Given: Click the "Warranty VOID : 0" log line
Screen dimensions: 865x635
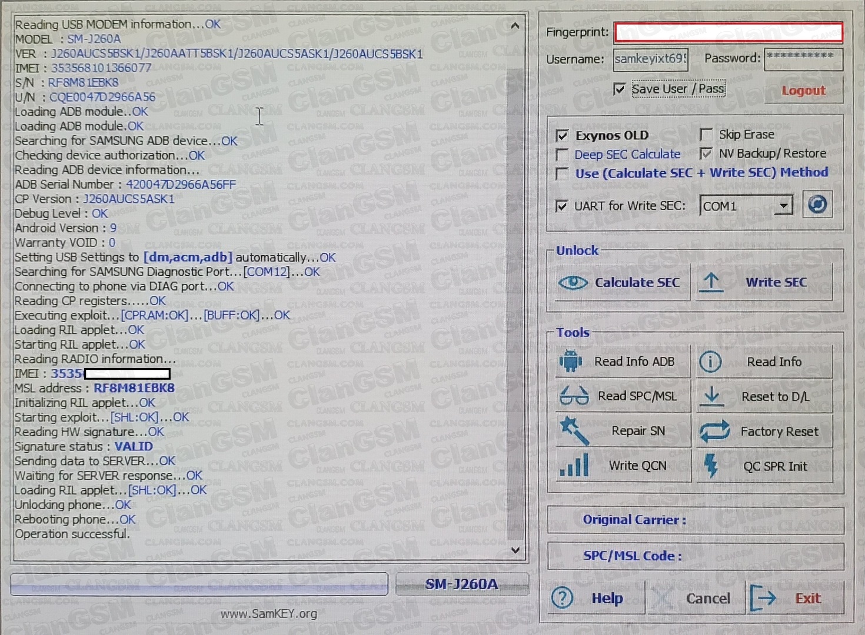Looking at the screenshot, I should pos(65,243).
